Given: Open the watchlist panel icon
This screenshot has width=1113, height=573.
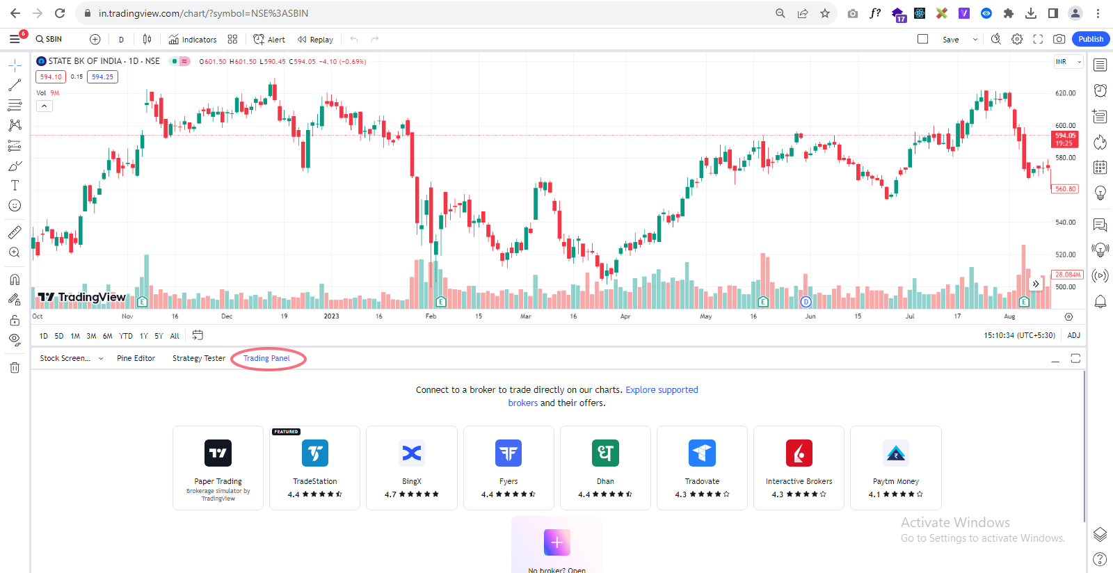Looking at the screenshot, I should [x=1100, y=65].
